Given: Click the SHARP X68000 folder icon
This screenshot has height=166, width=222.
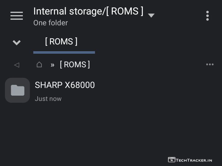Looking at the screenshot, I should (x=18, y=90).
